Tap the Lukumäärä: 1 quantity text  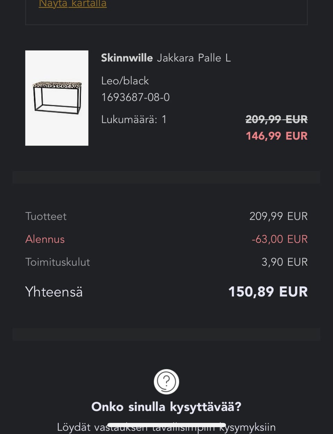(x=134, y=119)
